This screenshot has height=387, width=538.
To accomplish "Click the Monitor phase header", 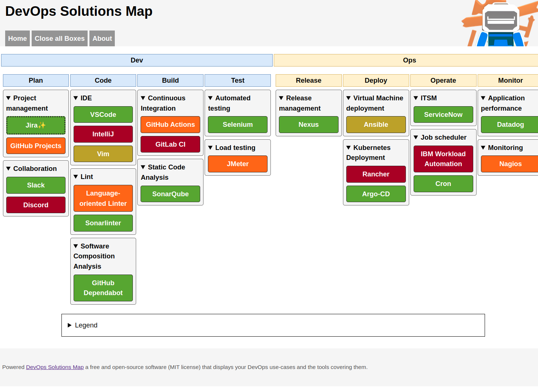I will click(x=508, y=80).
